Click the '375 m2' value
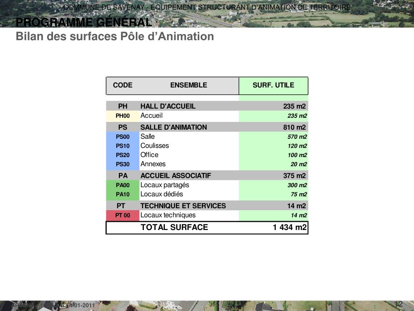The image size is (414, 311). [294, 176]
